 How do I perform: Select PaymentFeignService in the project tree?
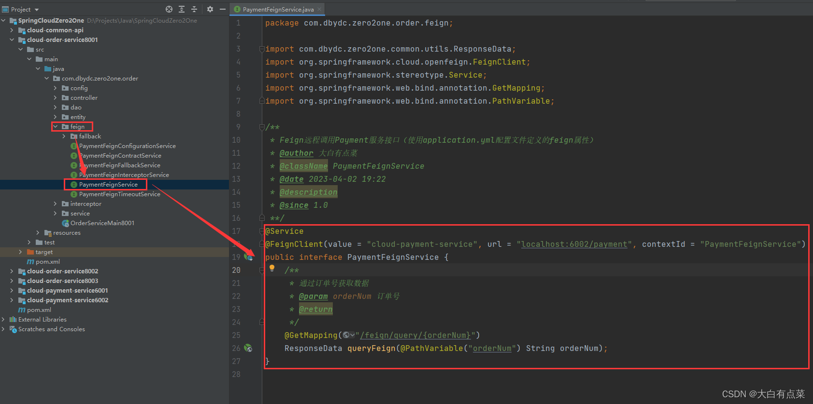108,185
